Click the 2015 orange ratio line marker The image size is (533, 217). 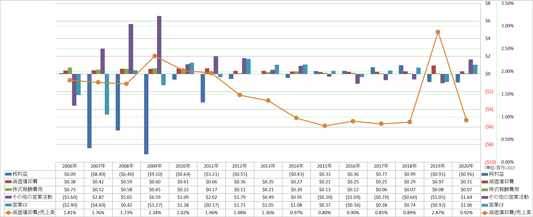324,126
